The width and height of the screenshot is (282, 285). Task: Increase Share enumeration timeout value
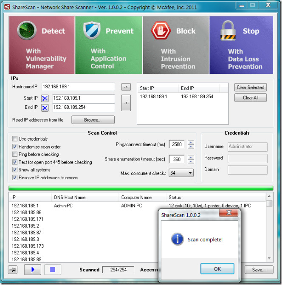(191, 157)
